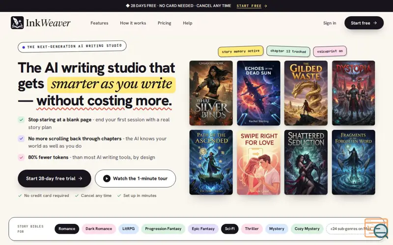The image size is (393, 245).
Task: Click the +24 sub-genres on Max chip
Action: tap(350, 229)
